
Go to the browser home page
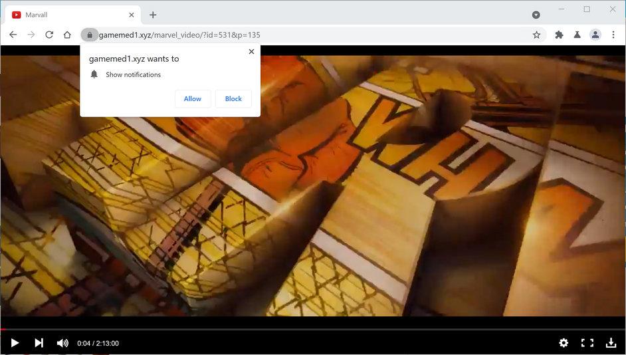[67, 35]
